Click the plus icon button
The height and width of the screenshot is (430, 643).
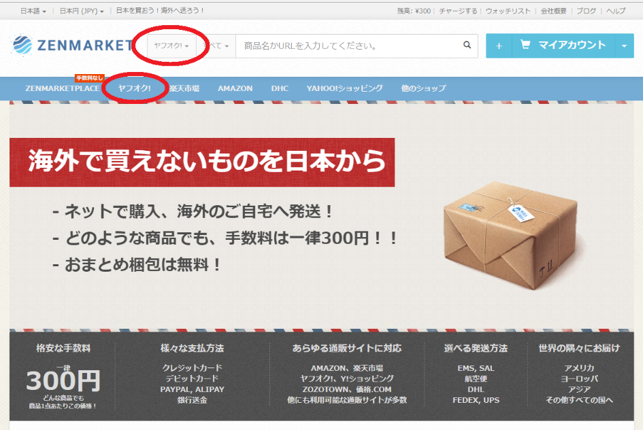pyautogui.click(x=499, y=46)
